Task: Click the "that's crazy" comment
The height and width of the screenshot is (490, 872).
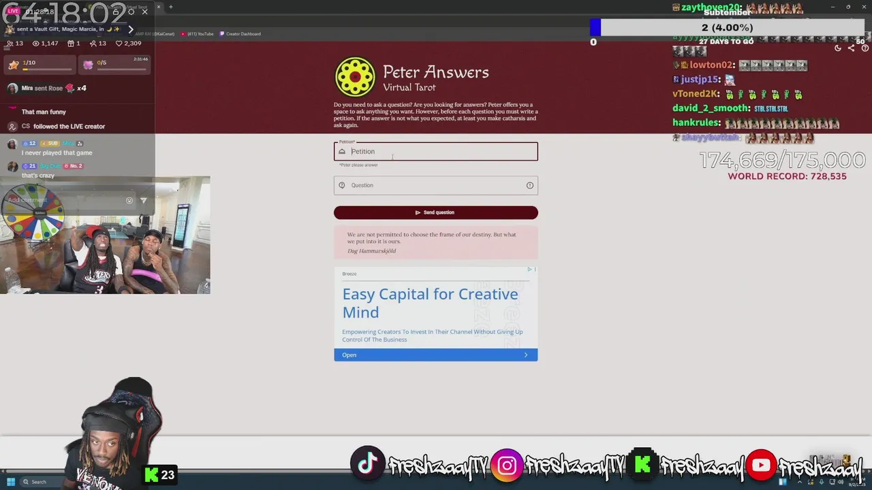Action: click(37, 176)
